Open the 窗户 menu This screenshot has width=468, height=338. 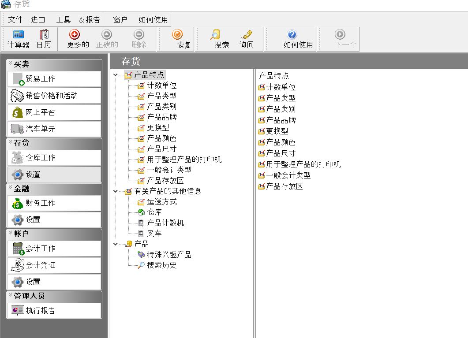click(120, 19)
